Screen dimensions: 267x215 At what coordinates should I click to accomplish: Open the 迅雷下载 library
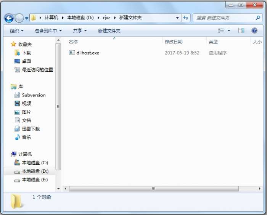click(x=31, y=129)
